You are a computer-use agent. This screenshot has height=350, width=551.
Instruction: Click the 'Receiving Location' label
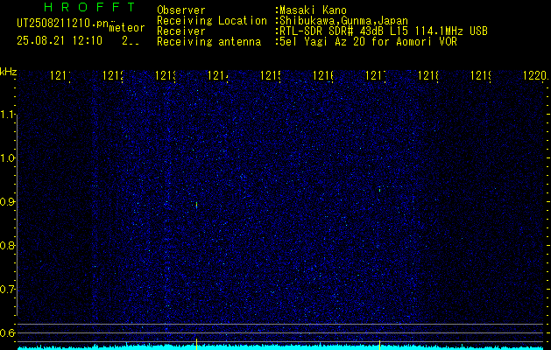[212, 21]
